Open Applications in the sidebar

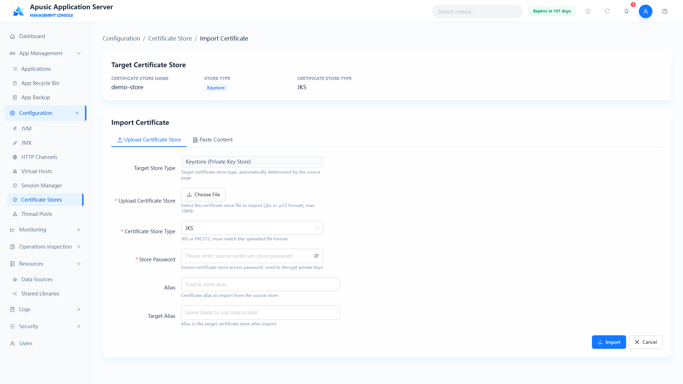45,69
